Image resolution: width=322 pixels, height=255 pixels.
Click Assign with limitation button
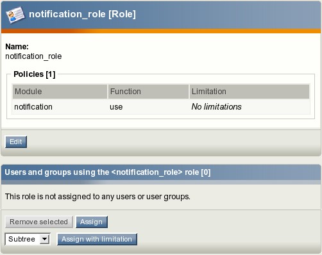pos(97,239)
